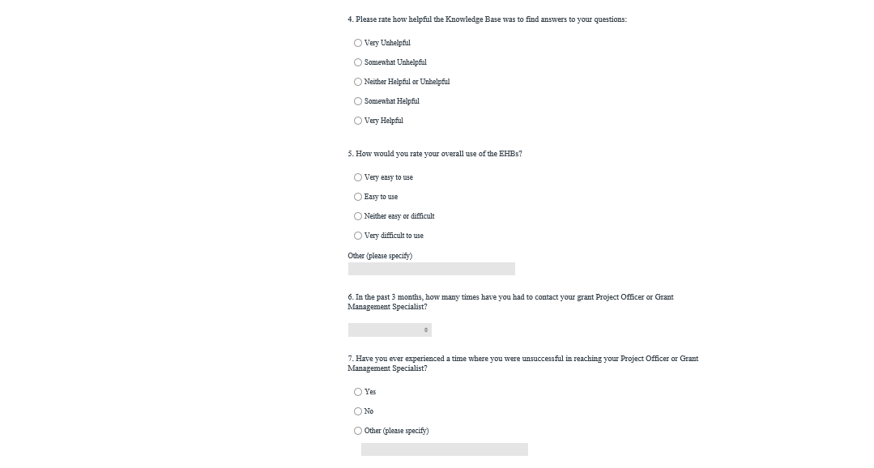The height and width of the screenshot is (468, 874).
Task: Select Somewhat Helpful radio button
Action: (x=358, y=101)
